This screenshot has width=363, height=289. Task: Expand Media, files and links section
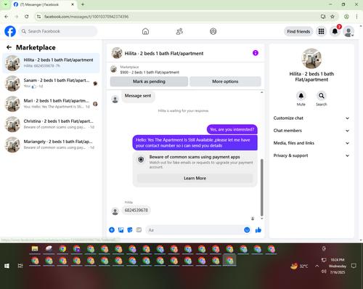(311, 143)
